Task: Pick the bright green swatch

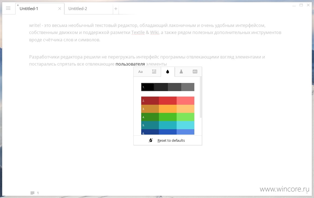Action: click(x=168, y=117)
